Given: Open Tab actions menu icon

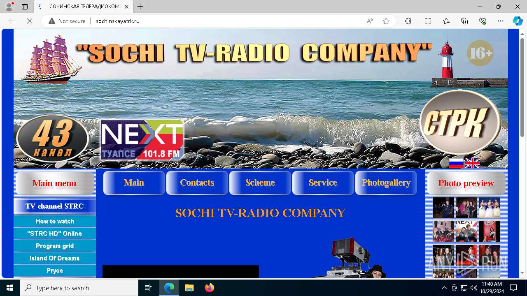Looking at the screenshot, I should pos(25,7).
